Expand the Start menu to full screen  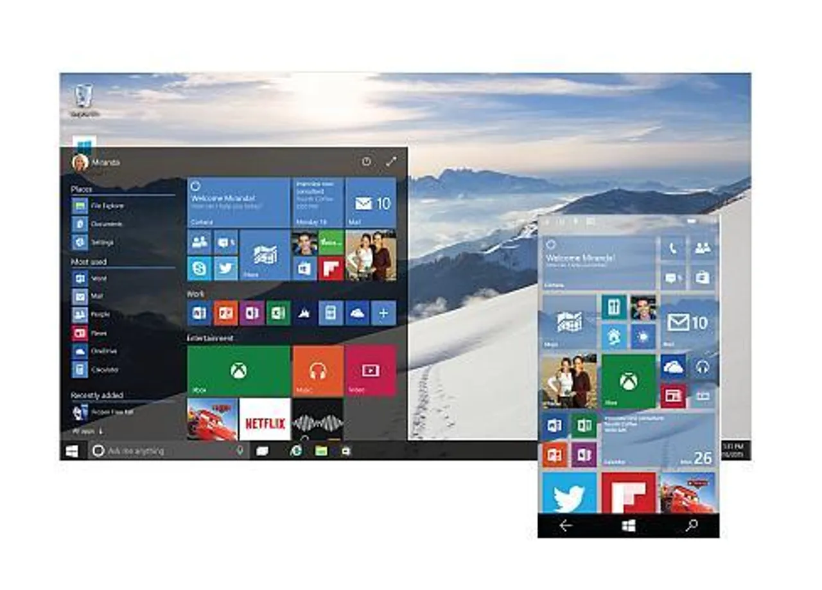(390, 162)
